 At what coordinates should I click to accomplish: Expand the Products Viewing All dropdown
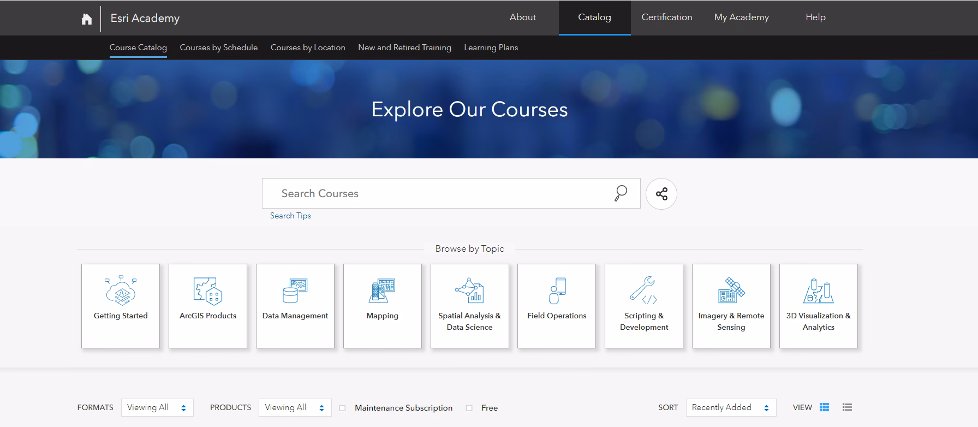[x=295, y=407]
